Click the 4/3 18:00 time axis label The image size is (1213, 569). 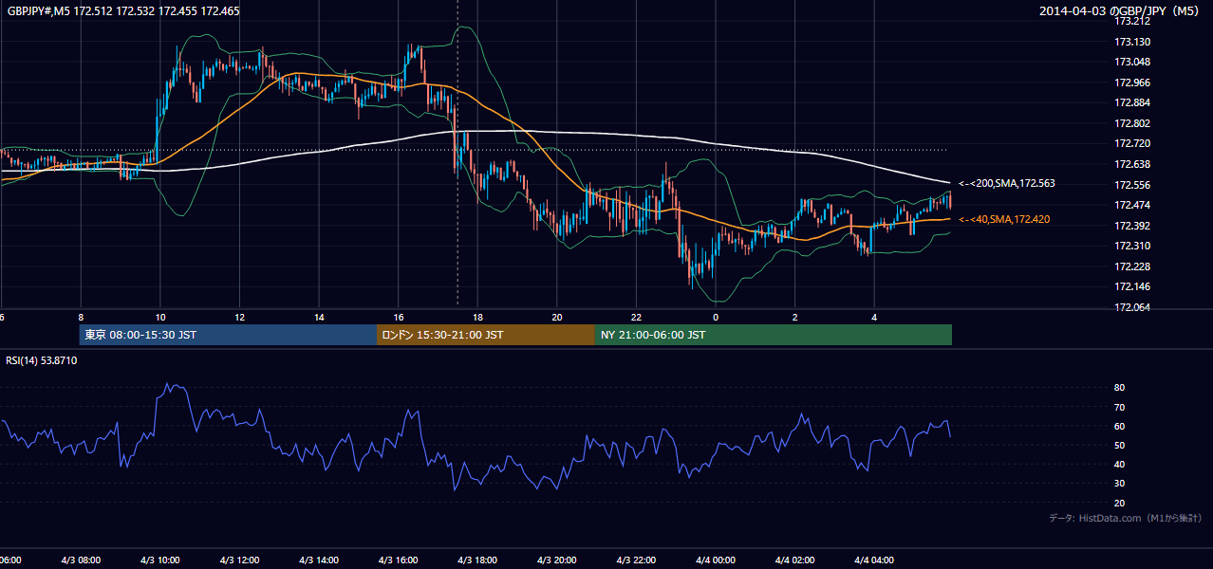tap(477, 560)
